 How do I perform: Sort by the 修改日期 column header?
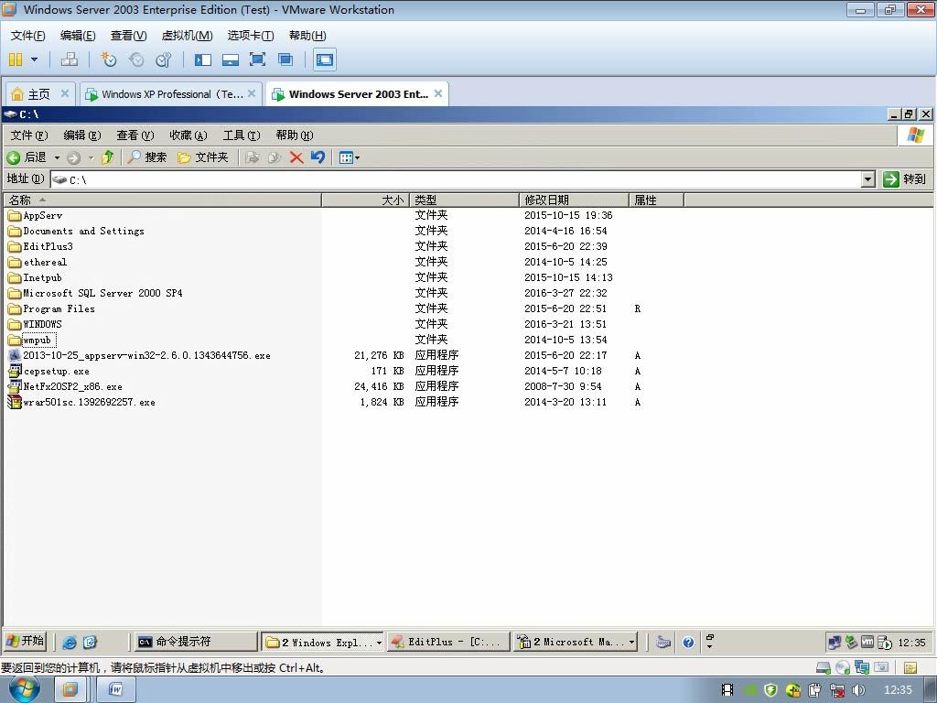[575, 200]
